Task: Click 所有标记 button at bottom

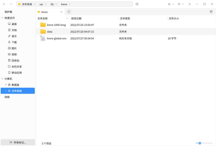Action: click(x=18, y=142)
